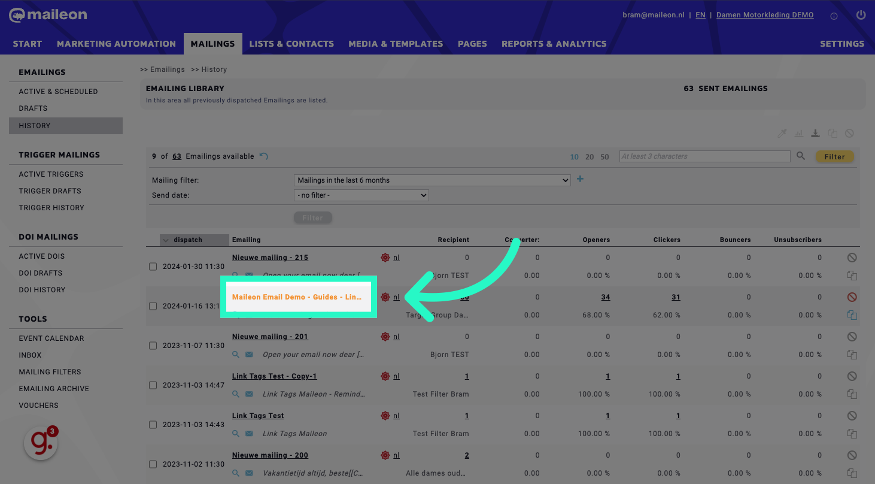The height and width of the screenshot is (484, 875).
Task: Open the Send date dropdown
Action: [361, 195]
